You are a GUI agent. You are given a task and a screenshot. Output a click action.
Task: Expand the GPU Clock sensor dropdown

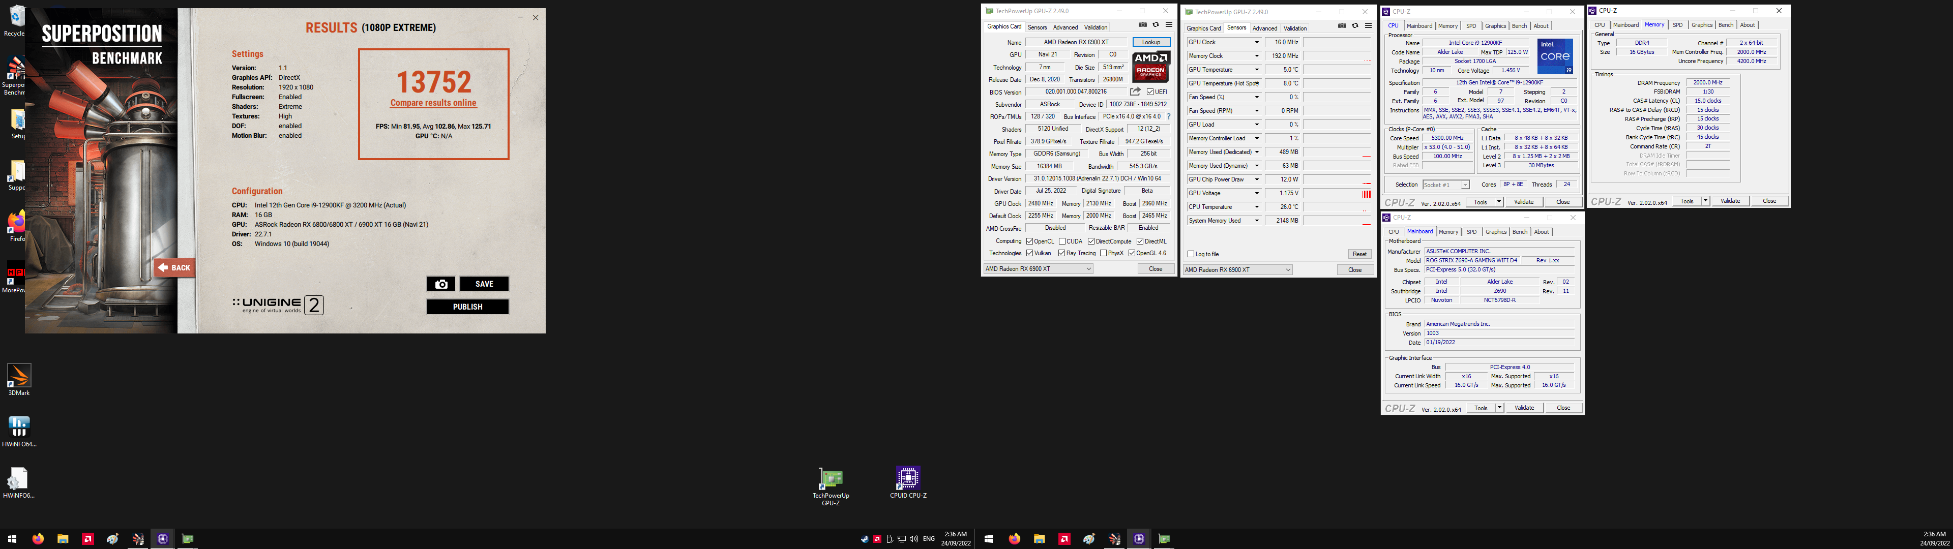pyautogui.click(x=1257, y=43)
